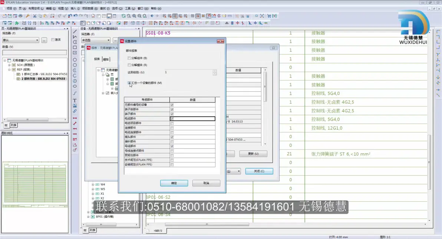This screenshot has width=442, height=239.
Task: Select the text T tool
Action: (x=75, y=100)
